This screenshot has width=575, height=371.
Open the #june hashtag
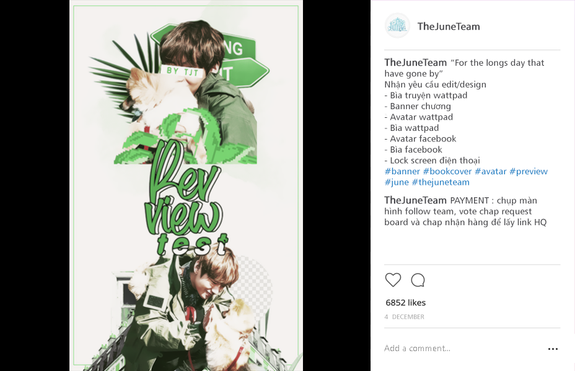(397, 182)
